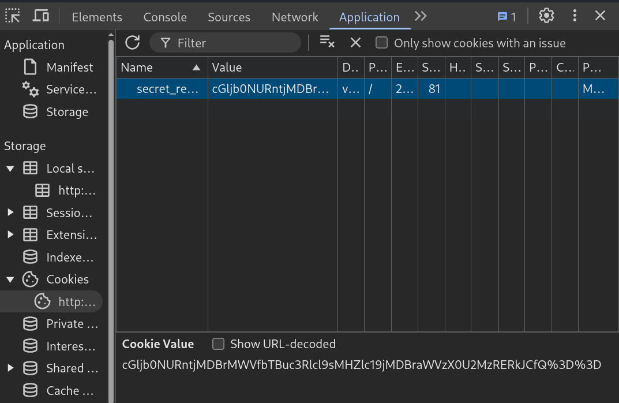Click the cookie Filter input field

tap(231, 43)
